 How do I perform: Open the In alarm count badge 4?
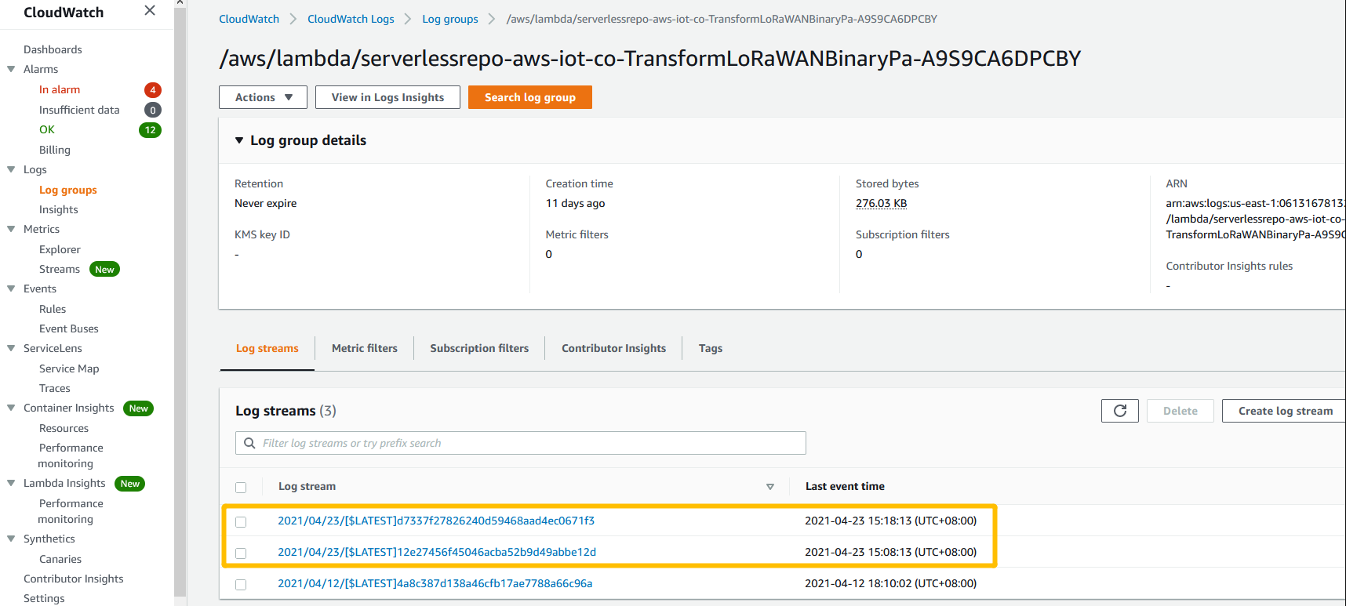[x=153, y=90]
